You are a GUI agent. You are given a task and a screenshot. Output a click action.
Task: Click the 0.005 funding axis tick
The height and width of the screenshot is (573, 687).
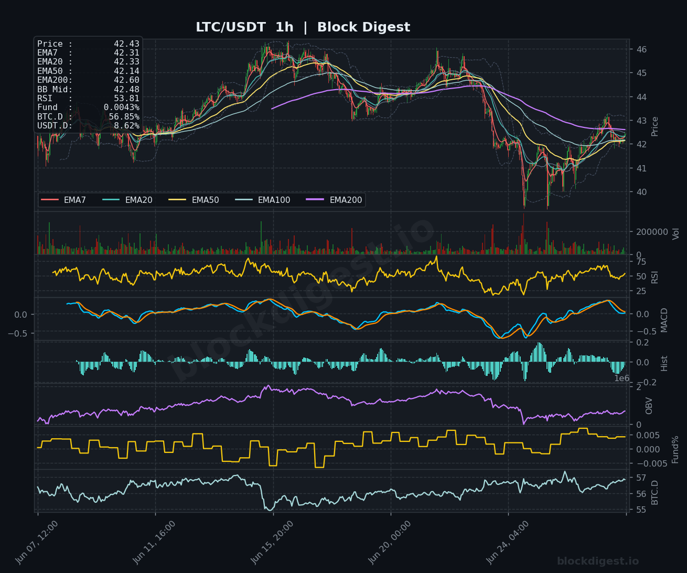pyautogui.click(x=649, y=435)
